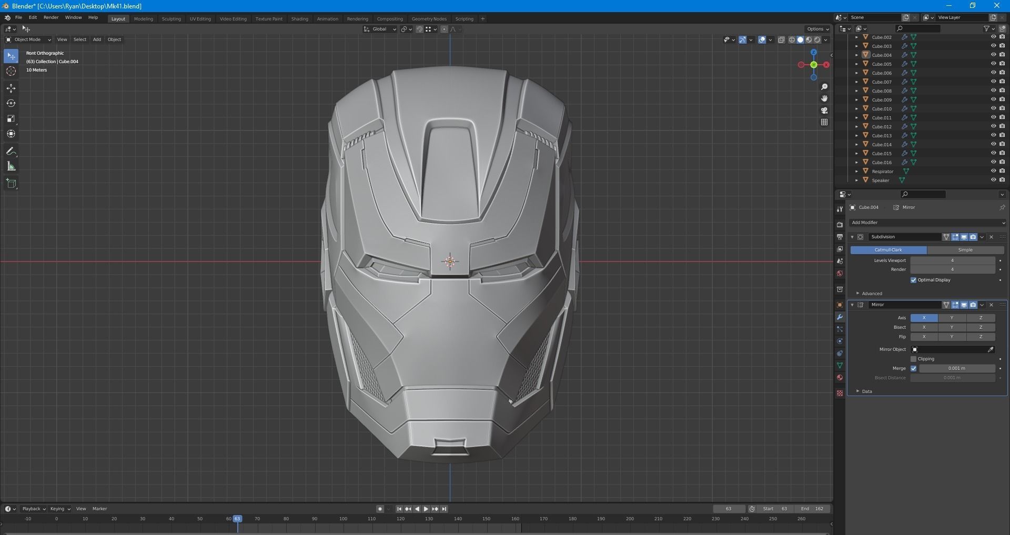Select the Simple subdivision type button
1010x535 pixels.
tap(965, 250)
